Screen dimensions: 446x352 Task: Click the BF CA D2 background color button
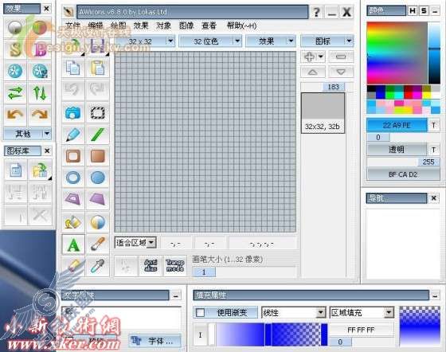[x=403, y=174]
